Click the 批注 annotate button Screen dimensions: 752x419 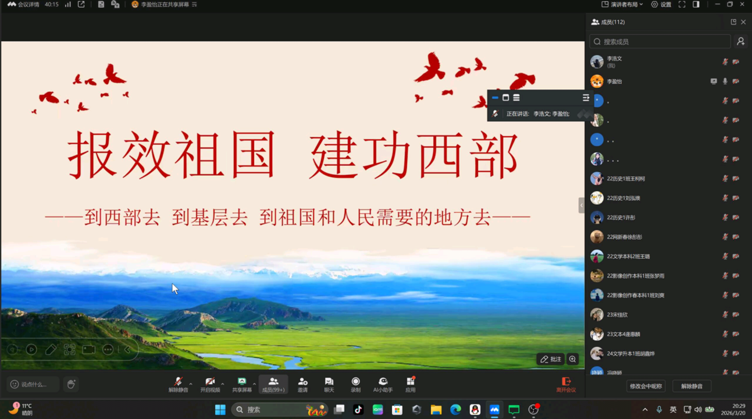coord(550,359)
